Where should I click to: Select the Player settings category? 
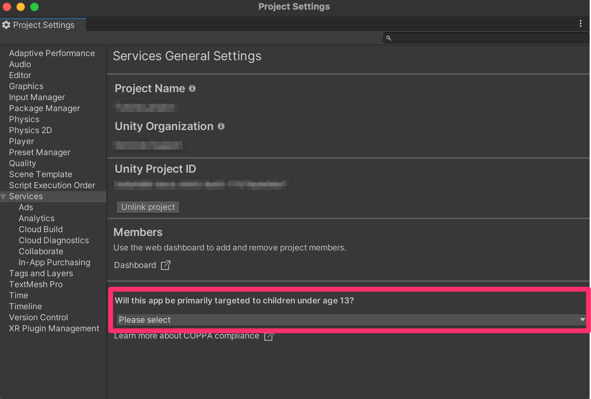click(21, 141)
